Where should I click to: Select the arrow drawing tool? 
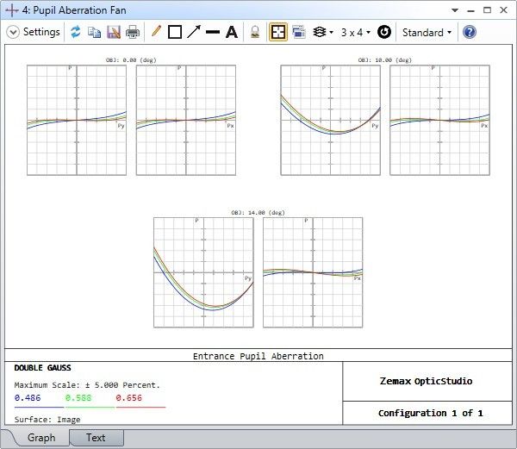(194, 32)
